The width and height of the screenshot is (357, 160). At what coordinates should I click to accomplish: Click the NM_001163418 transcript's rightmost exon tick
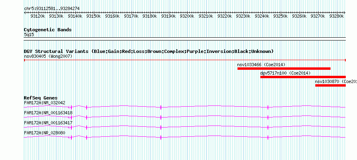tap(268, 117)
